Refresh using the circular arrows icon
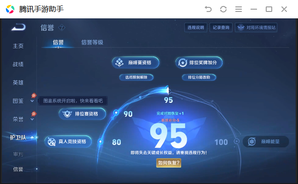Screen dimensions: 298x184 [223, 9]
